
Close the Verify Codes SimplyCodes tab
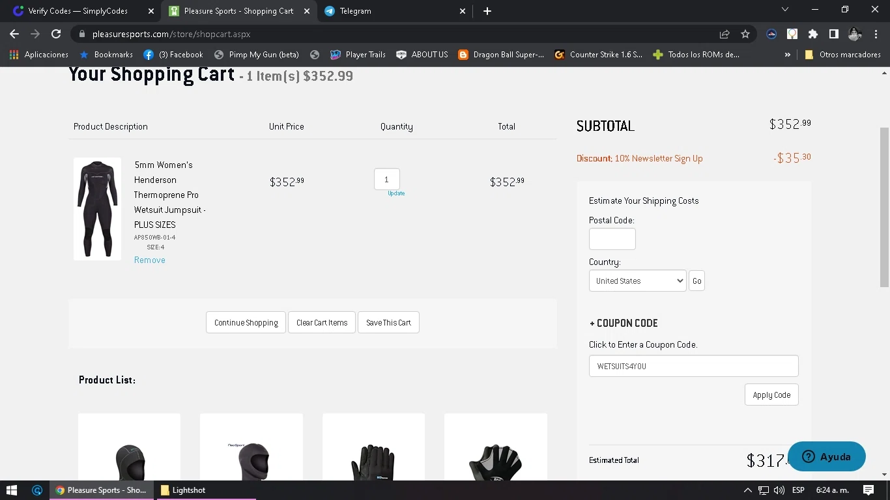point(151,11)
